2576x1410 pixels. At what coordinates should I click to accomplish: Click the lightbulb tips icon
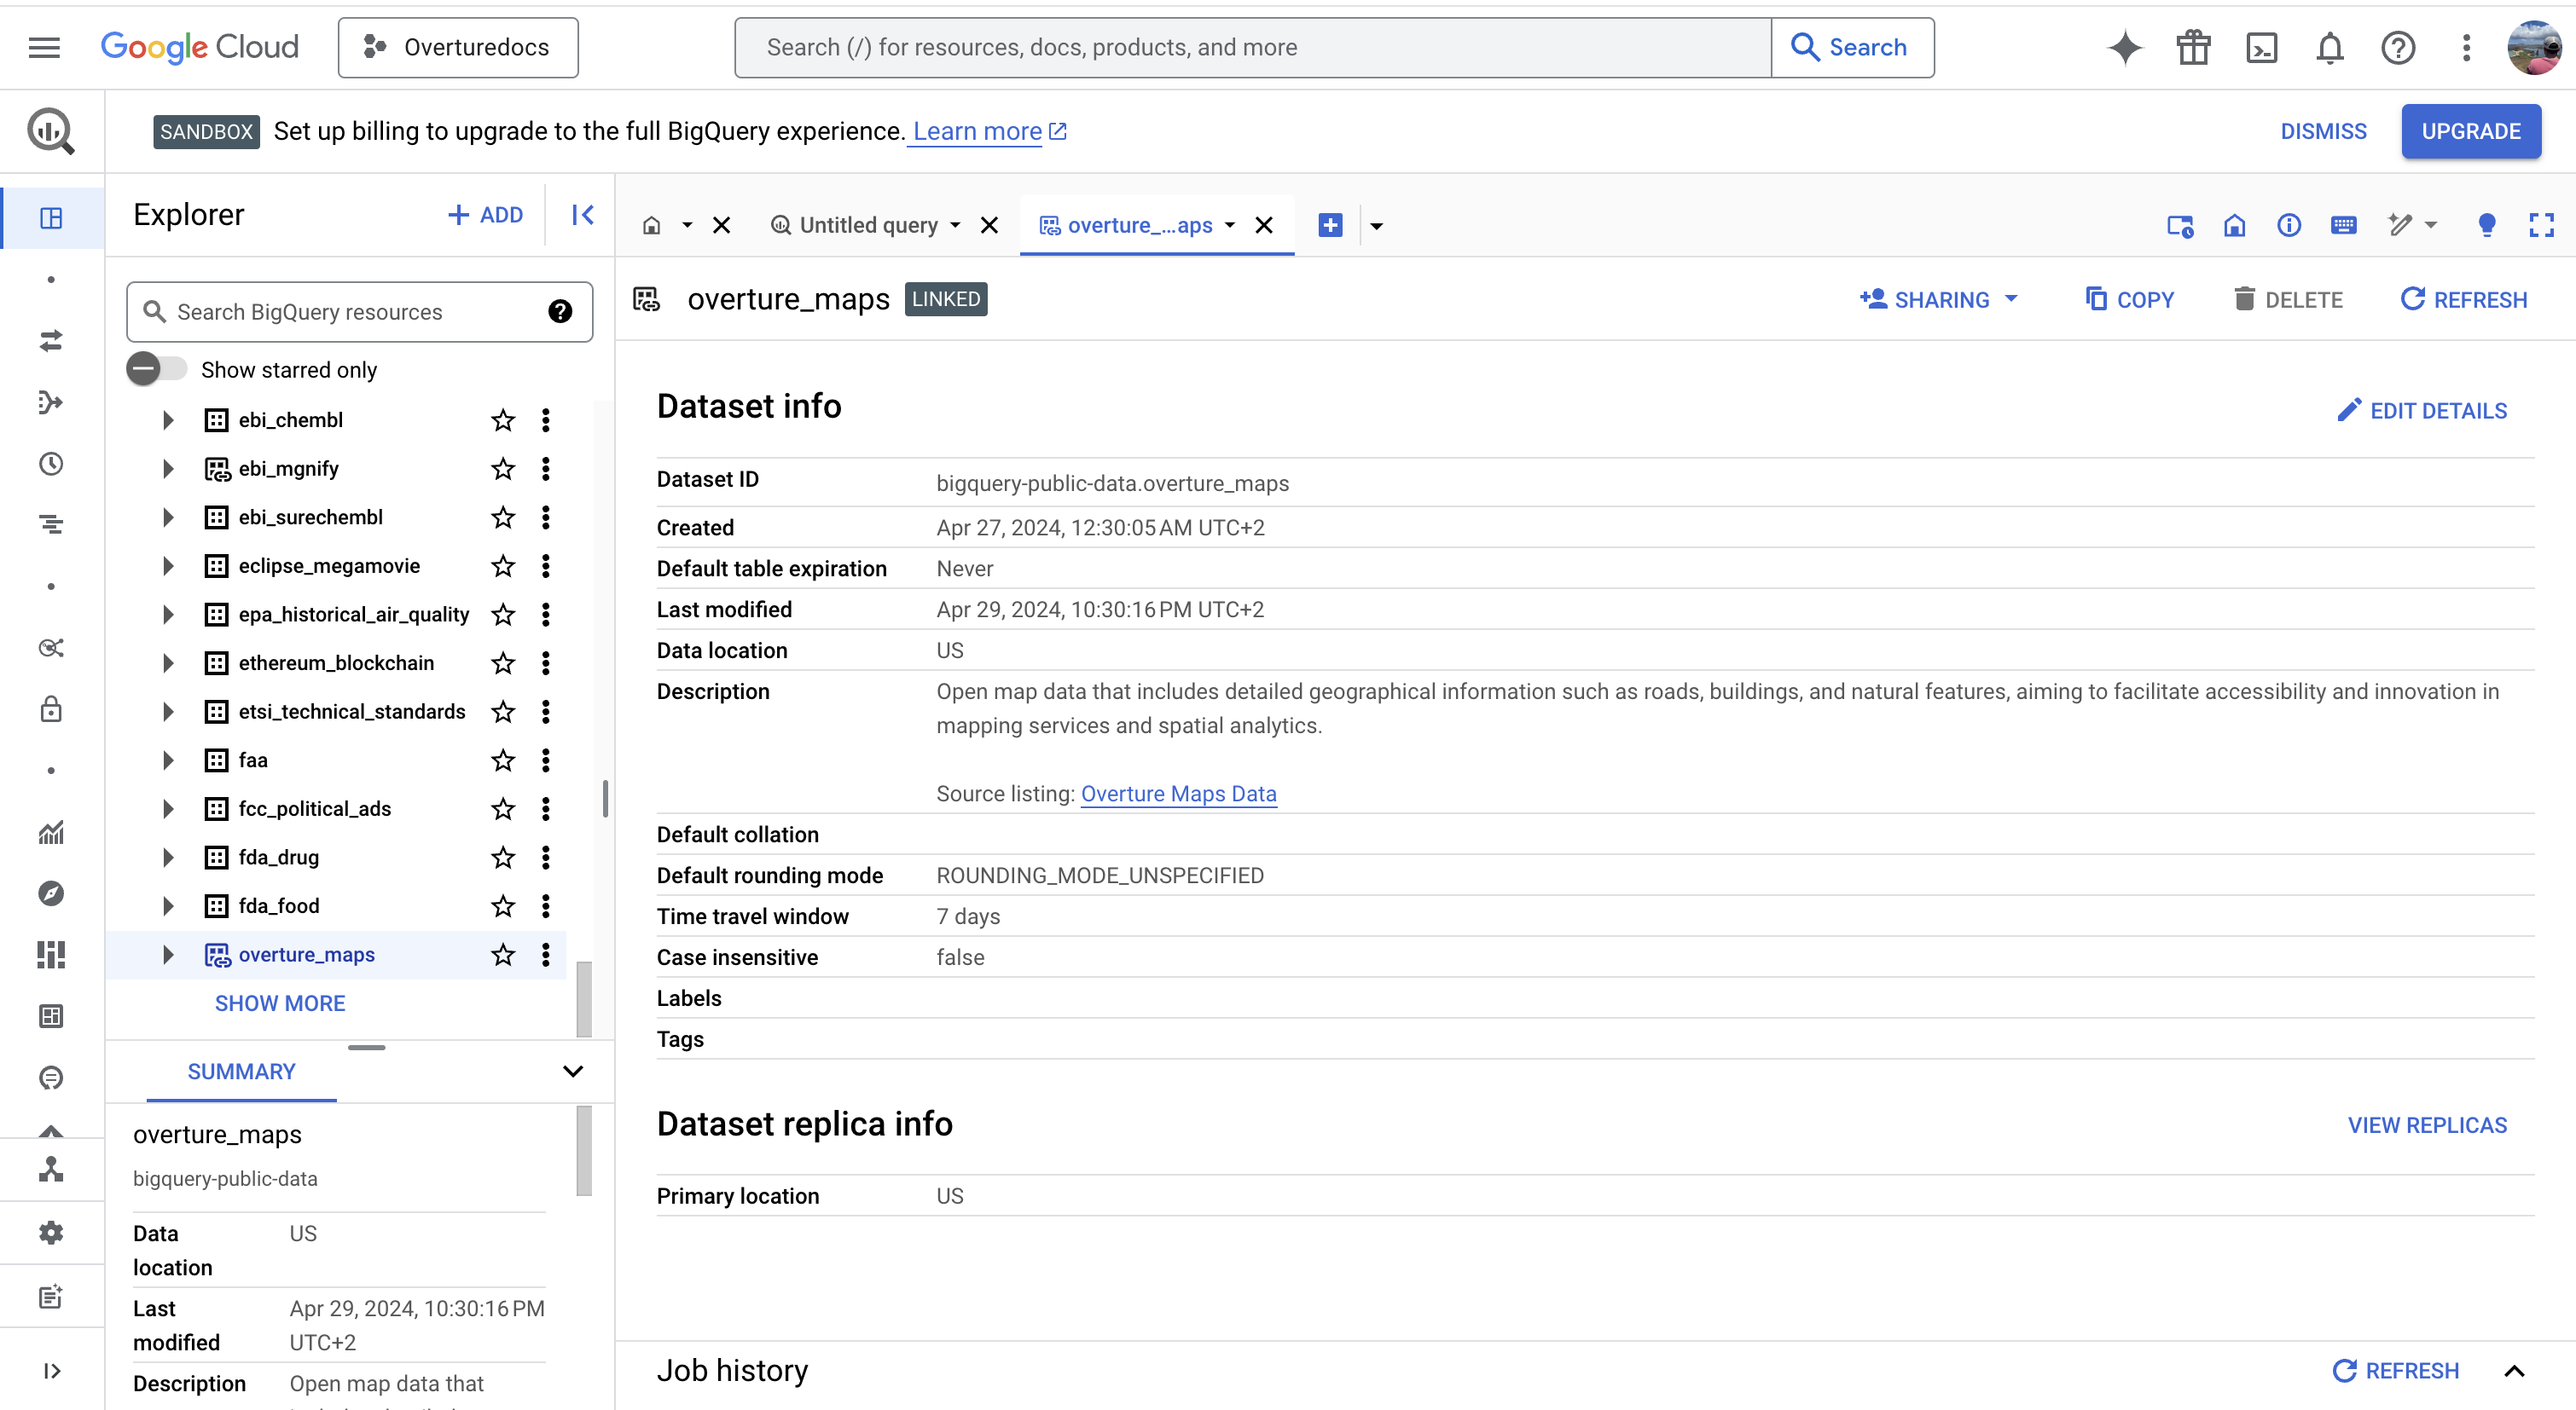tap(2487, 225)
